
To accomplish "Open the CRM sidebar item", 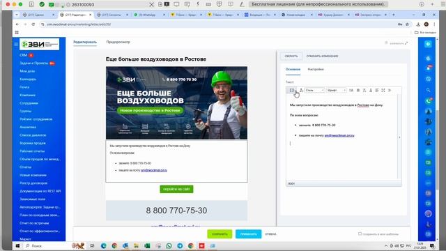I will (23, 55).
